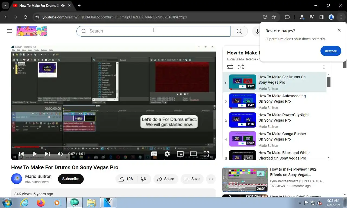Open How To Make Conga Busher thumbnail
Viewport: 347px width, 208px height.
pos(243,139)
